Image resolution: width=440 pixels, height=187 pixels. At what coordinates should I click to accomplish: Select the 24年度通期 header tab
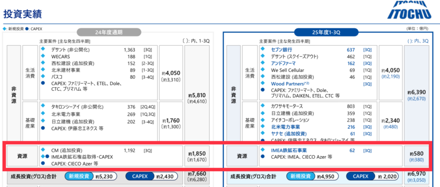(x=109, y=32)
